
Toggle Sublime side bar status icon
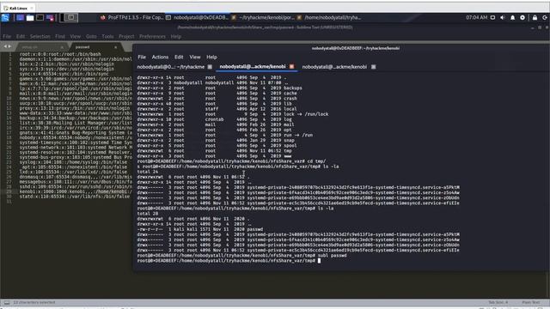pos(7,302)
